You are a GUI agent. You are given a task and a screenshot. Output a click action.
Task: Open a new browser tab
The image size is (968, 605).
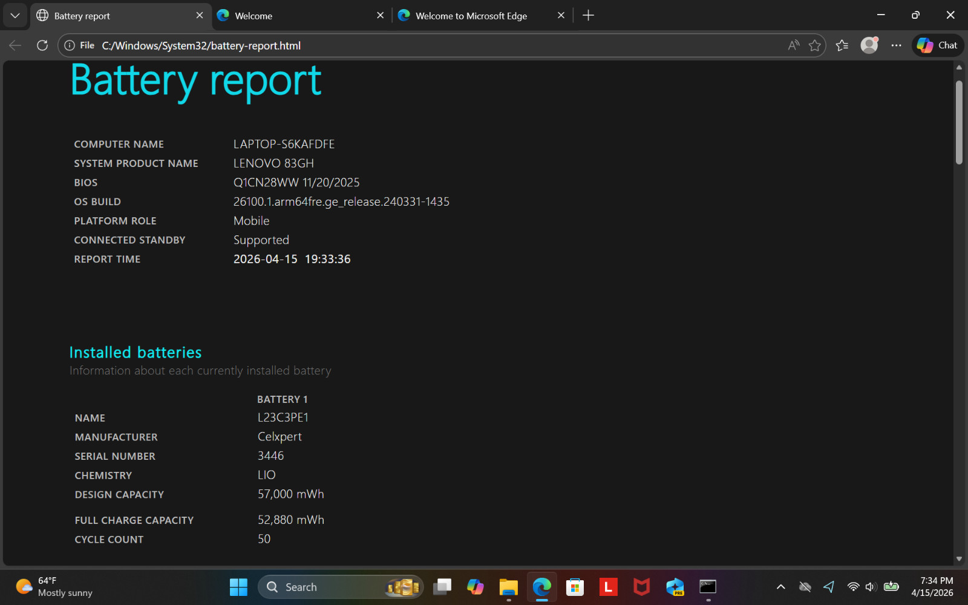click(x=588, y=16)
